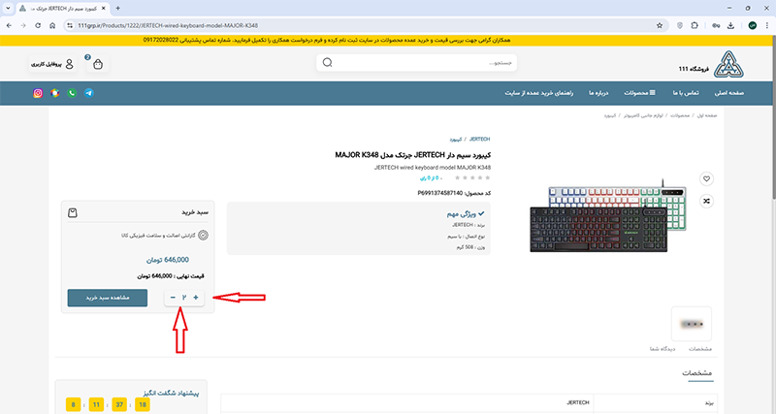Expand the products dropdown menu
The width and height of the screenshot is (776, 414).
coord(639,93)
